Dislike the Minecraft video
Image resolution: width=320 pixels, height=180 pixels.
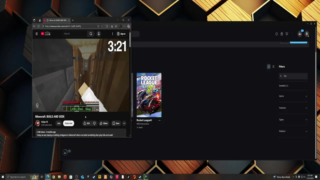94,123
